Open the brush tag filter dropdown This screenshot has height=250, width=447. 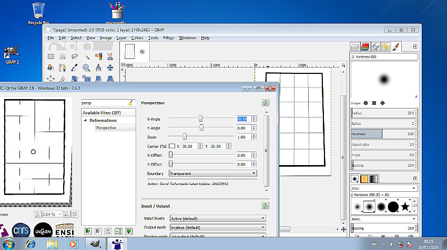pos(384,188)
